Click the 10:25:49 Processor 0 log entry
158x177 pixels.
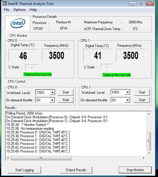[38, 151]
